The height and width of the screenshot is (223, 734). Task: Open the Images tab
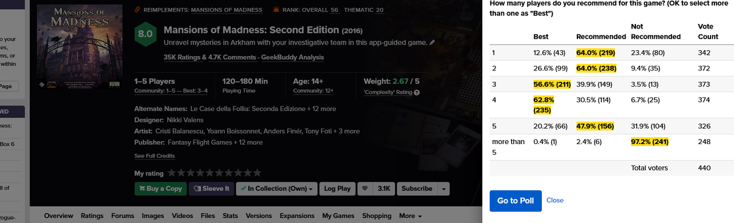[153, 216]
